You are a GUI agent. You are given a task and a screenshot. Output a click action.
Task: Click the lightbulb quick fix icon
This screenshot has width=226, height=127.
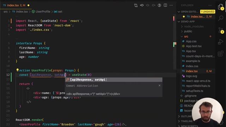(x=17, y=70)
